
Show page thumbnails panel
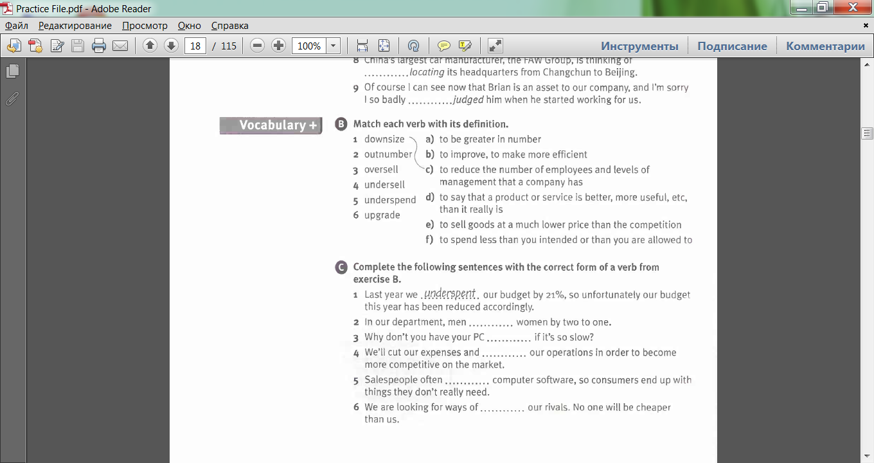coord(12,71)
